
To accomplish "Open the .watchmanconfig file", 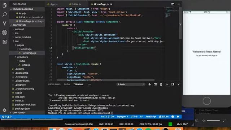I will coord(25,89).
